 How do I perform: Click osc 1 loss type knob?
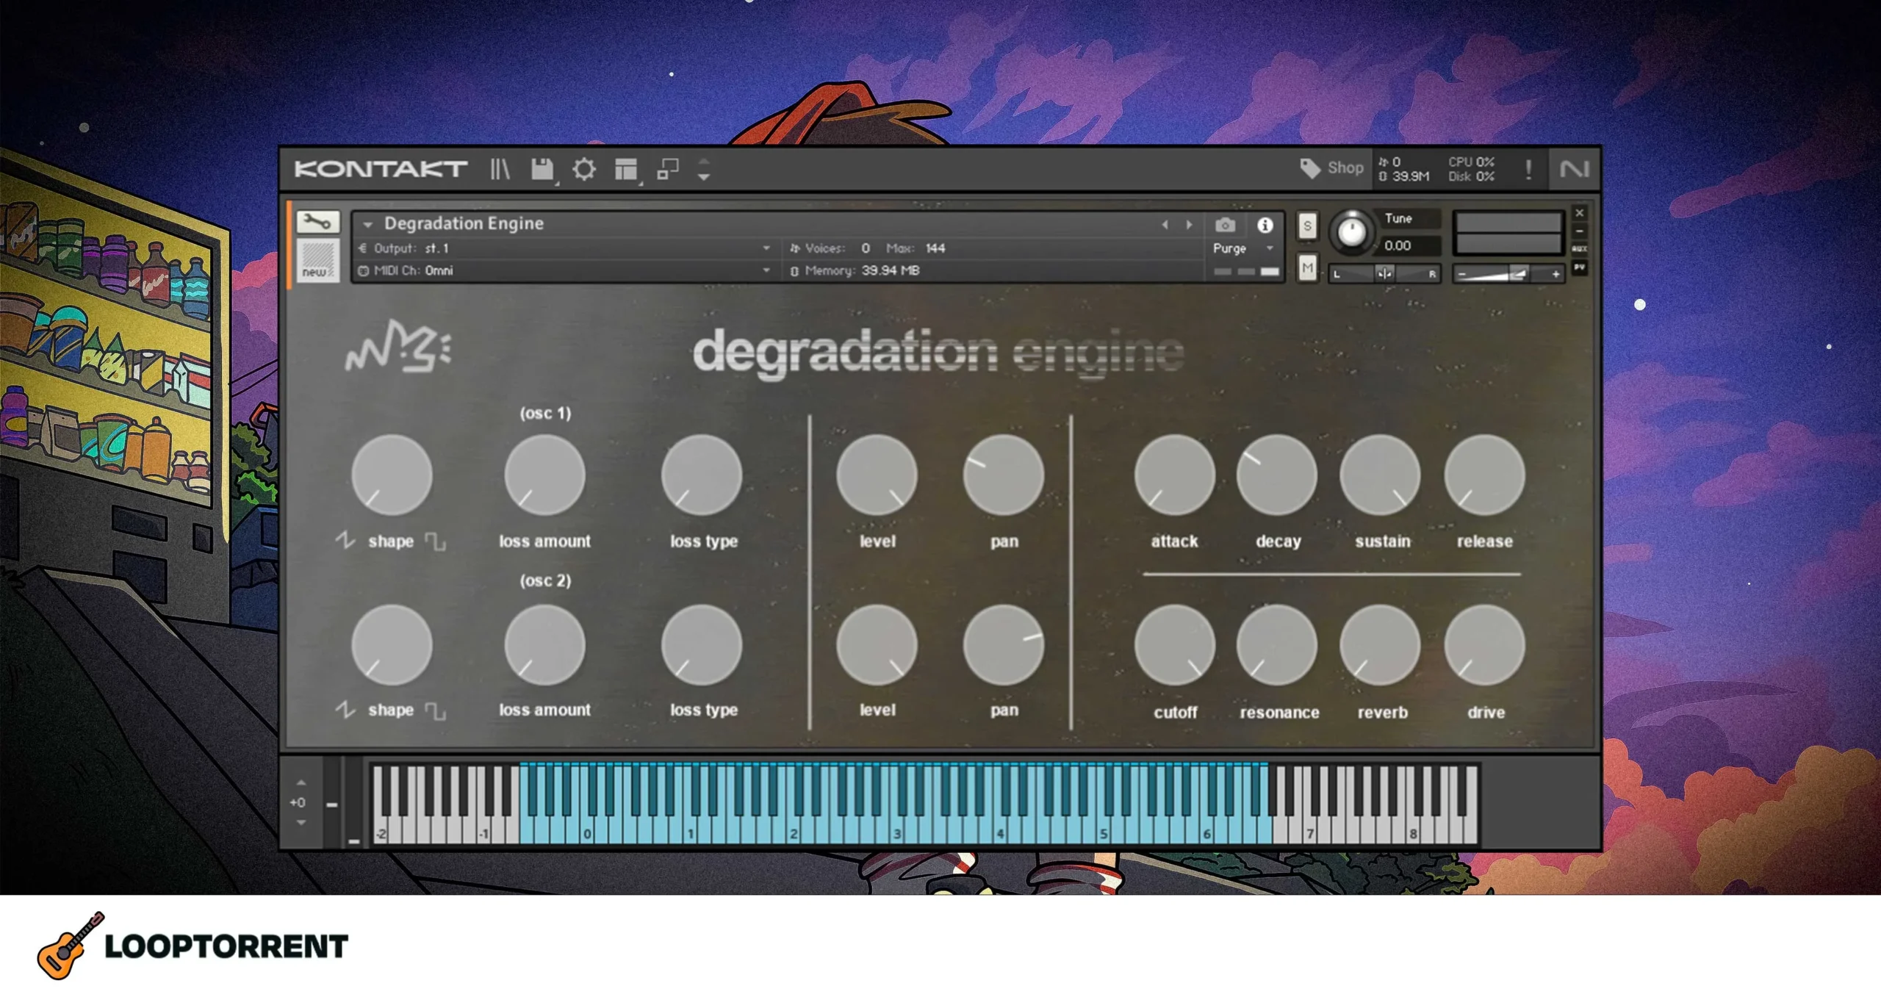702,475
